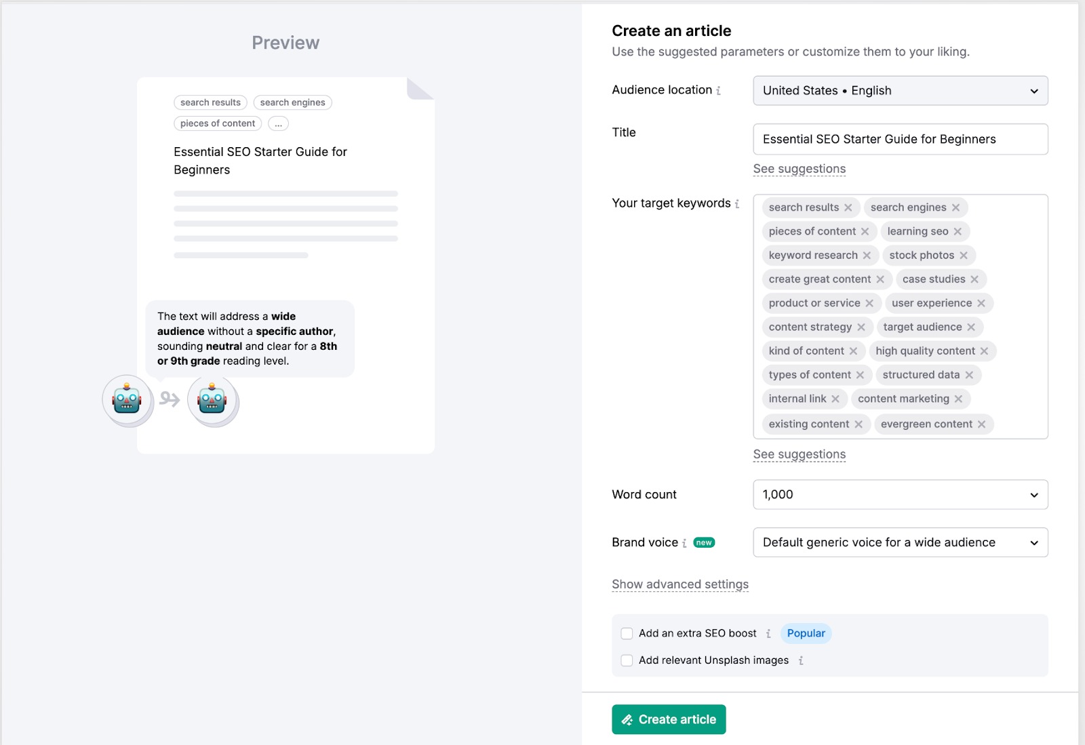Click the Audience location info icon
The width and height of the screenshot is (1085, 745).
[x=719, y=91]
